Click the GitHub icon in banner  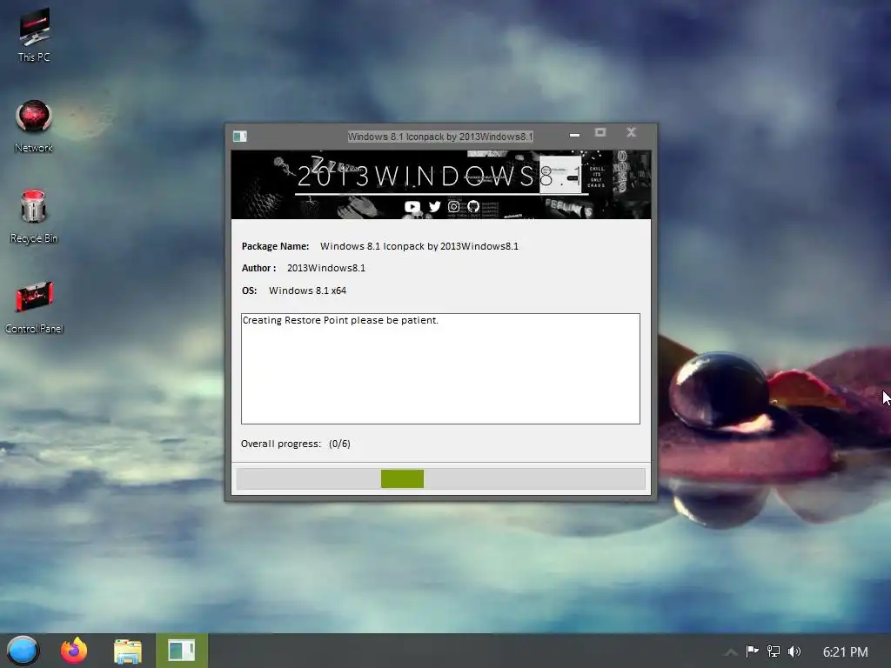(x=473, y=207)
